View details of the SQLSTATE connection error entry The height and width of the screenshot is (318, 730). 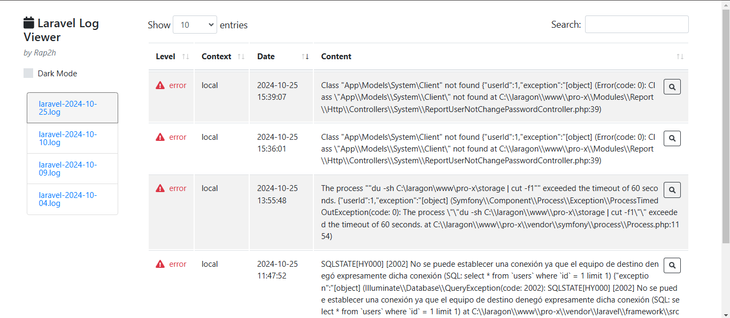[x=672, y=265]
